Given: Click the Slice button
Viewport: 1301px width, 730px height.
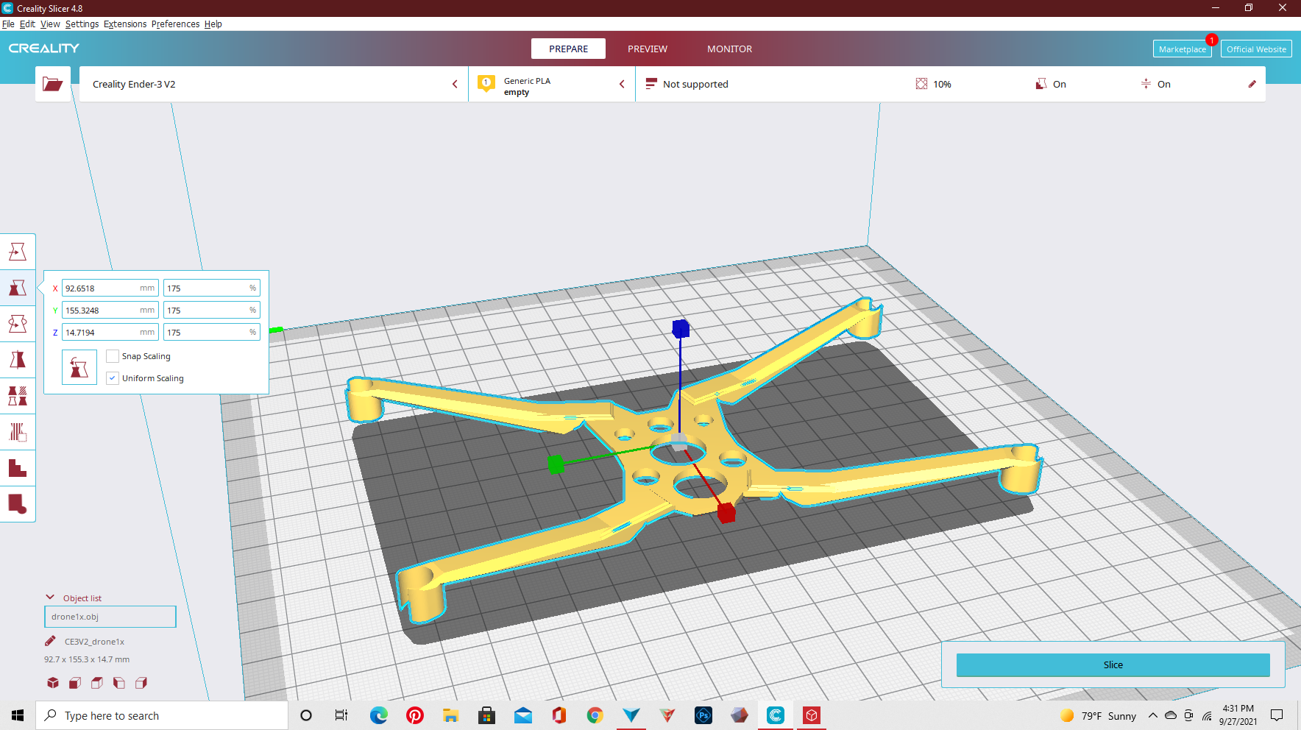Looking at the screenshot, I should pyautogui.click(x=1113, y=665).
